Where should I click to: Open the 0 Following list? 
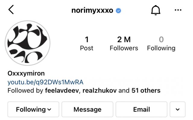[161, 43]
